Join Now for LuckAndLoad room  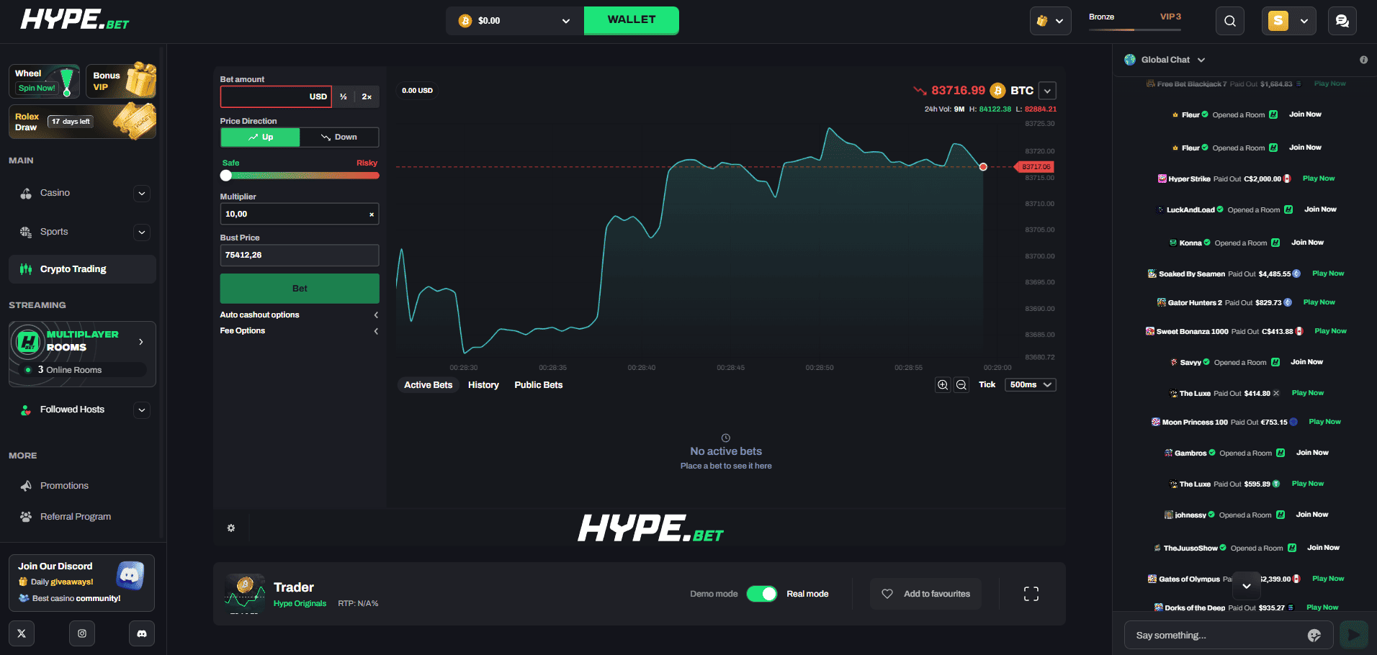1320,209
